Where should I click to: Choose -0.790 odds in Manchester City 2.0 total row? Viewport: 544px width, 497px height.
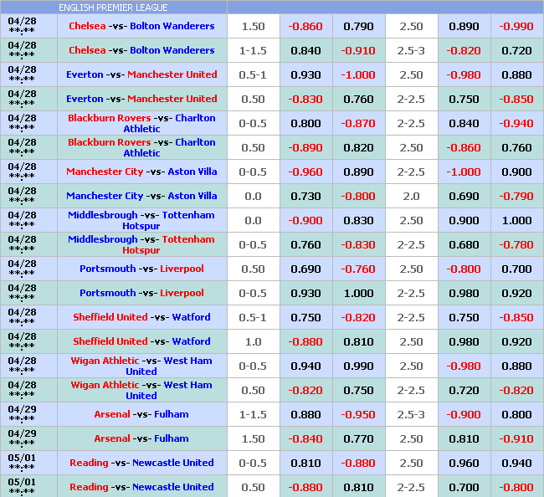coord(516,197)
